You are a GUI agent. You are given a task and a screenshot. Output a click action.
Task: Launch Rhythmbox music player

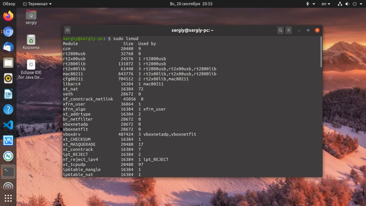click(x=8, y=78)
